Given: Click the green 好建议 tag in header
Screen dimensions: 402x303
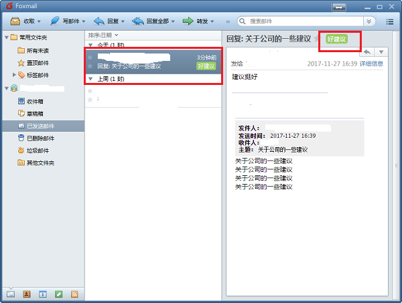Looking at the screenshot, I should pos(336,39).
